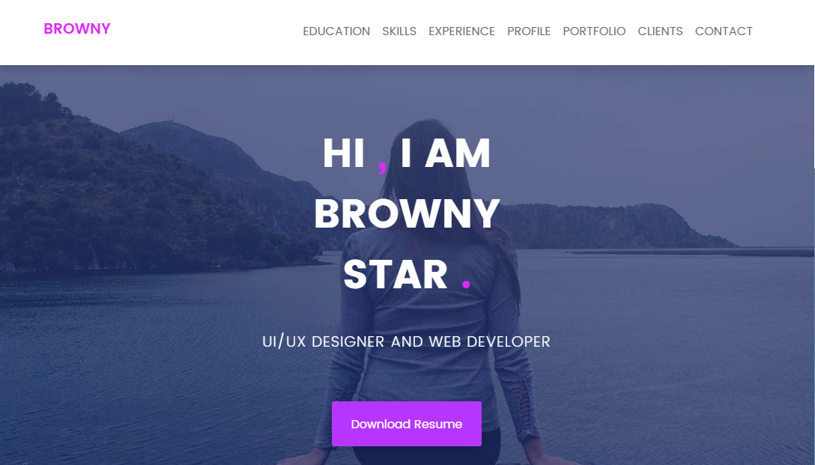The image size is (815, 465).
Task: Click the "HI , I AM" heading line
Action: click(x=407, y=154)
